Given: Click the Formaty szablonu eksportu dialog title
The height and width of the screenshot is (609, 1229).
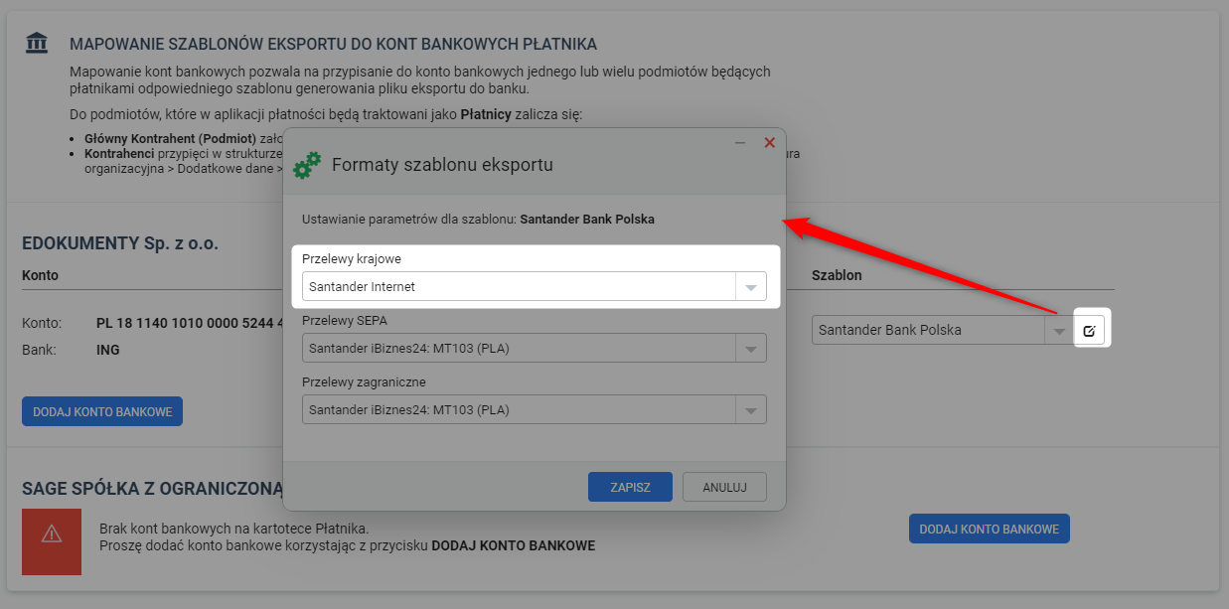Looking at the screenshot, I should pos(442,165).
